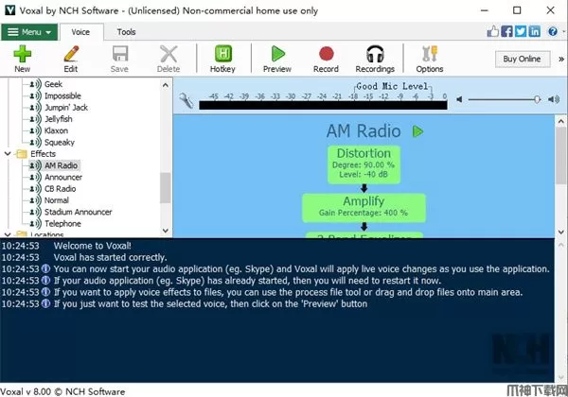Open Recordings headphones icon

(x=375, y=54)
